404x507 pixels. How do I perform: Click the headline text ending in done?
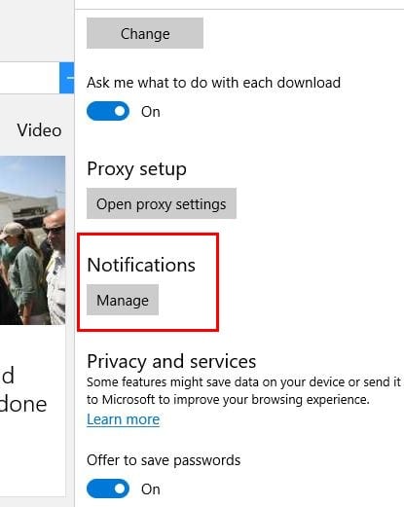(x=23, y=389)
